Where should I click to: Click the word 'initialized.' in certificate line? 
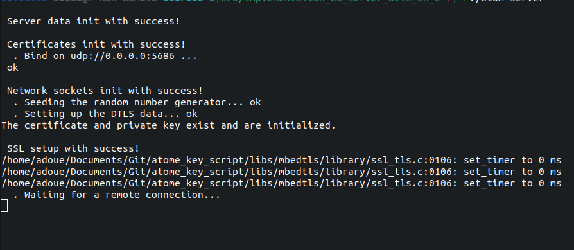tap(301, 125)
